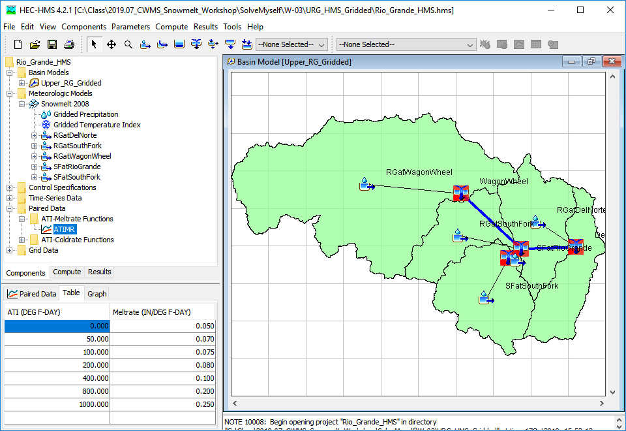Viewport: 626px width, 431px height.
Task: Collapse the Snowmelt 2008 node
Action: [x=22, y=104]
